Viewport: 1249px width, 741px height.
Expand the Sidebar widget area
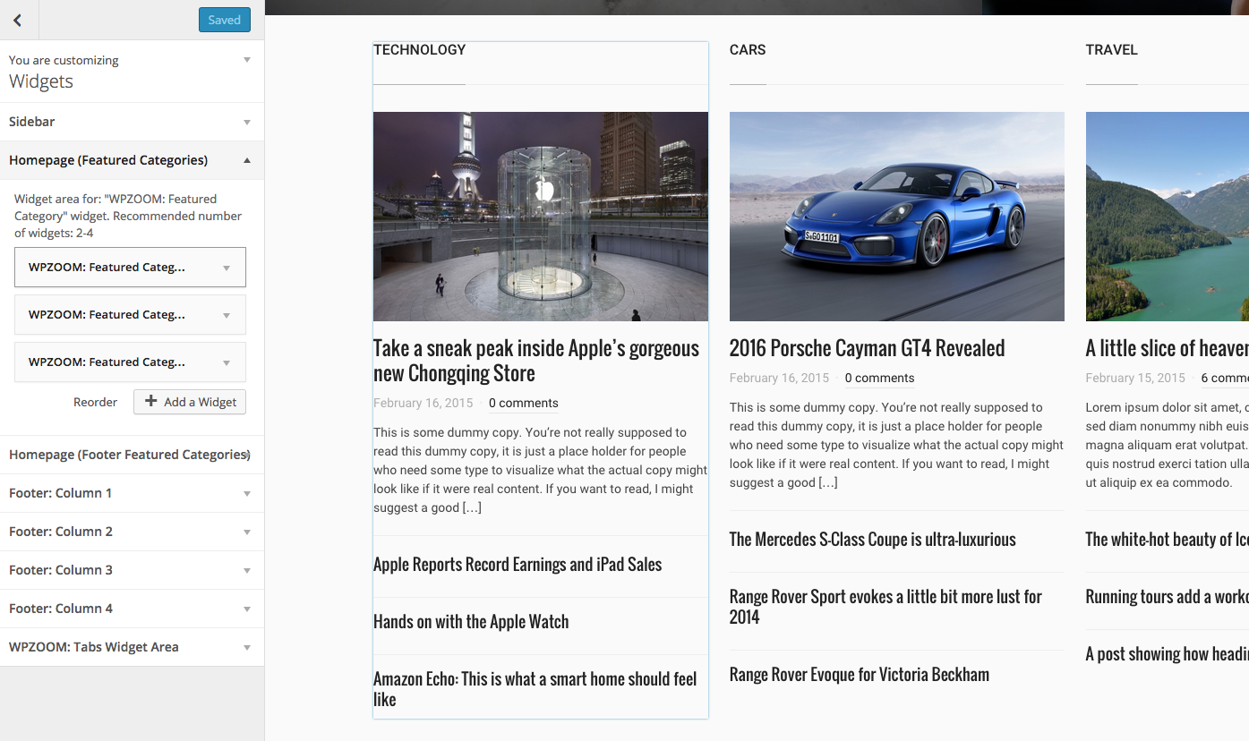click(132, 122)
